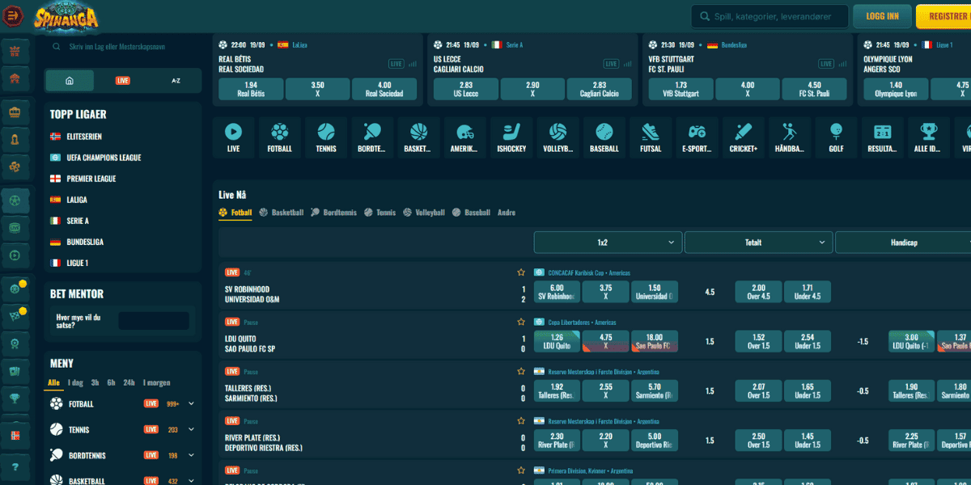Viewport: 971px width, 485px height.
Task: Click the trophy icon in left sidebar
Action: (15, 398)
